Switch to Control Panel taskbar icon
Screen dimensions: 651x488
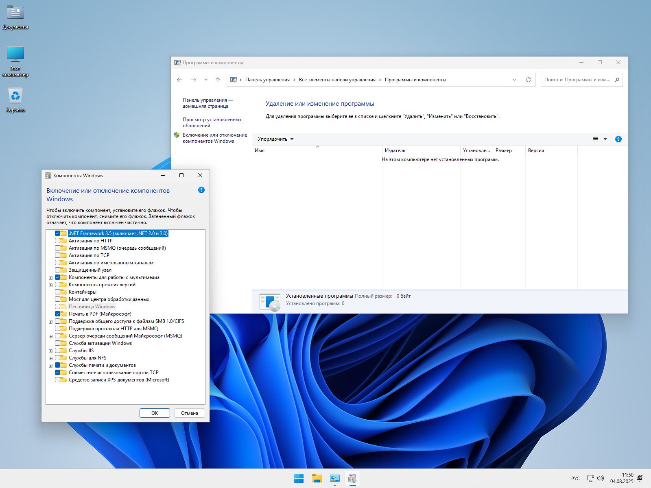click(335, 479)
